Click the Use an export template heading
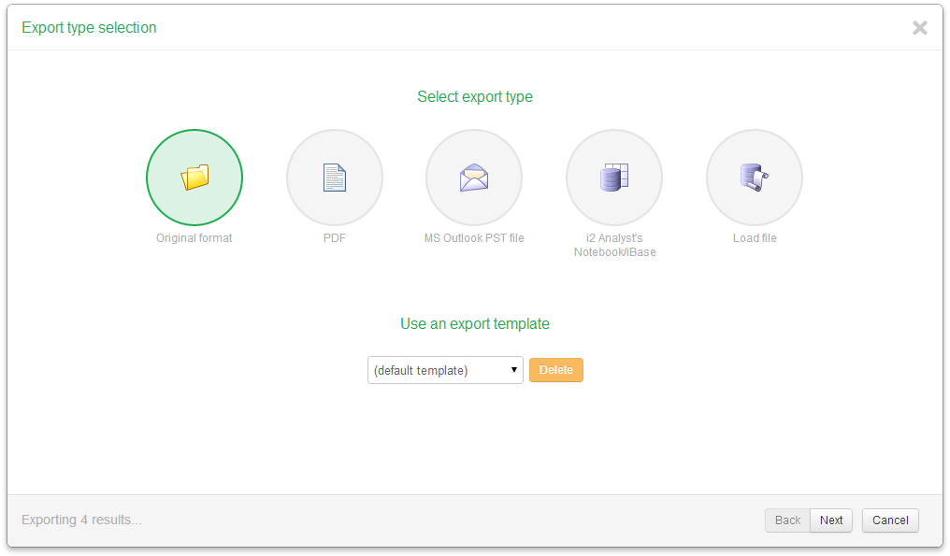The image size is (950, 556). pos(475,322)
